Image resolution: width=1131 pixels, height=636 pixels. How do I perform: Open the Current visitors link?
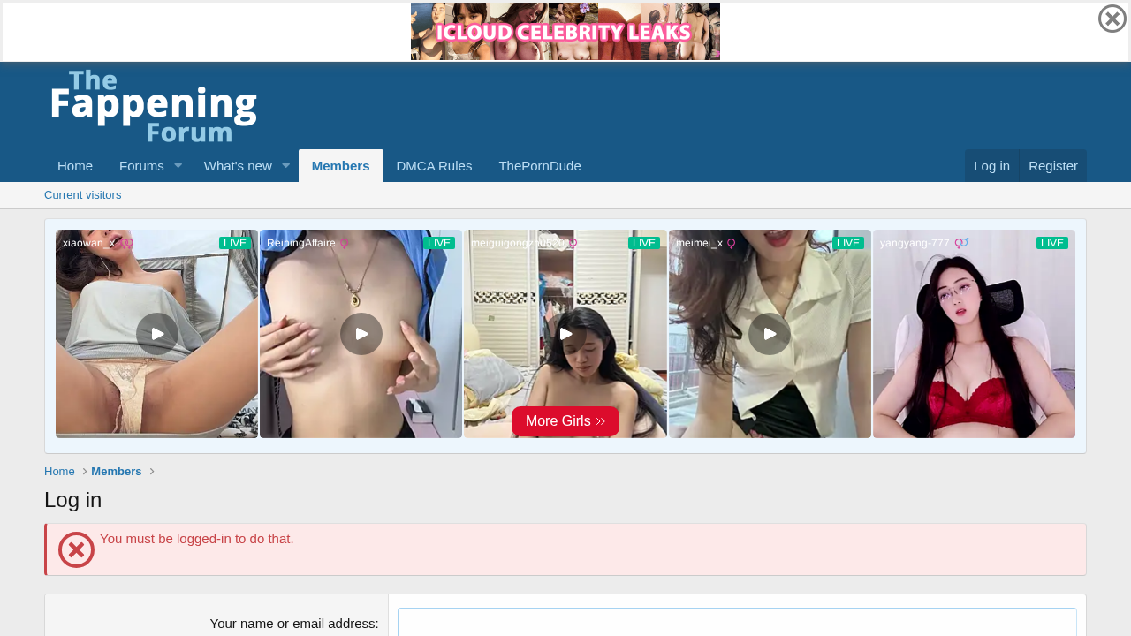[83, 195]
